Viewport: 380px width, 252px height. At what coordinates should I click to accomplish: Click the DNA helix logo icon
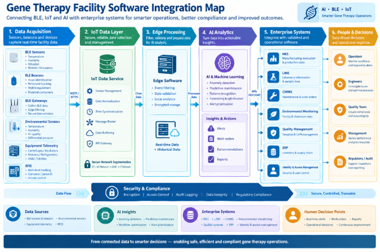(x=311, y=13)
